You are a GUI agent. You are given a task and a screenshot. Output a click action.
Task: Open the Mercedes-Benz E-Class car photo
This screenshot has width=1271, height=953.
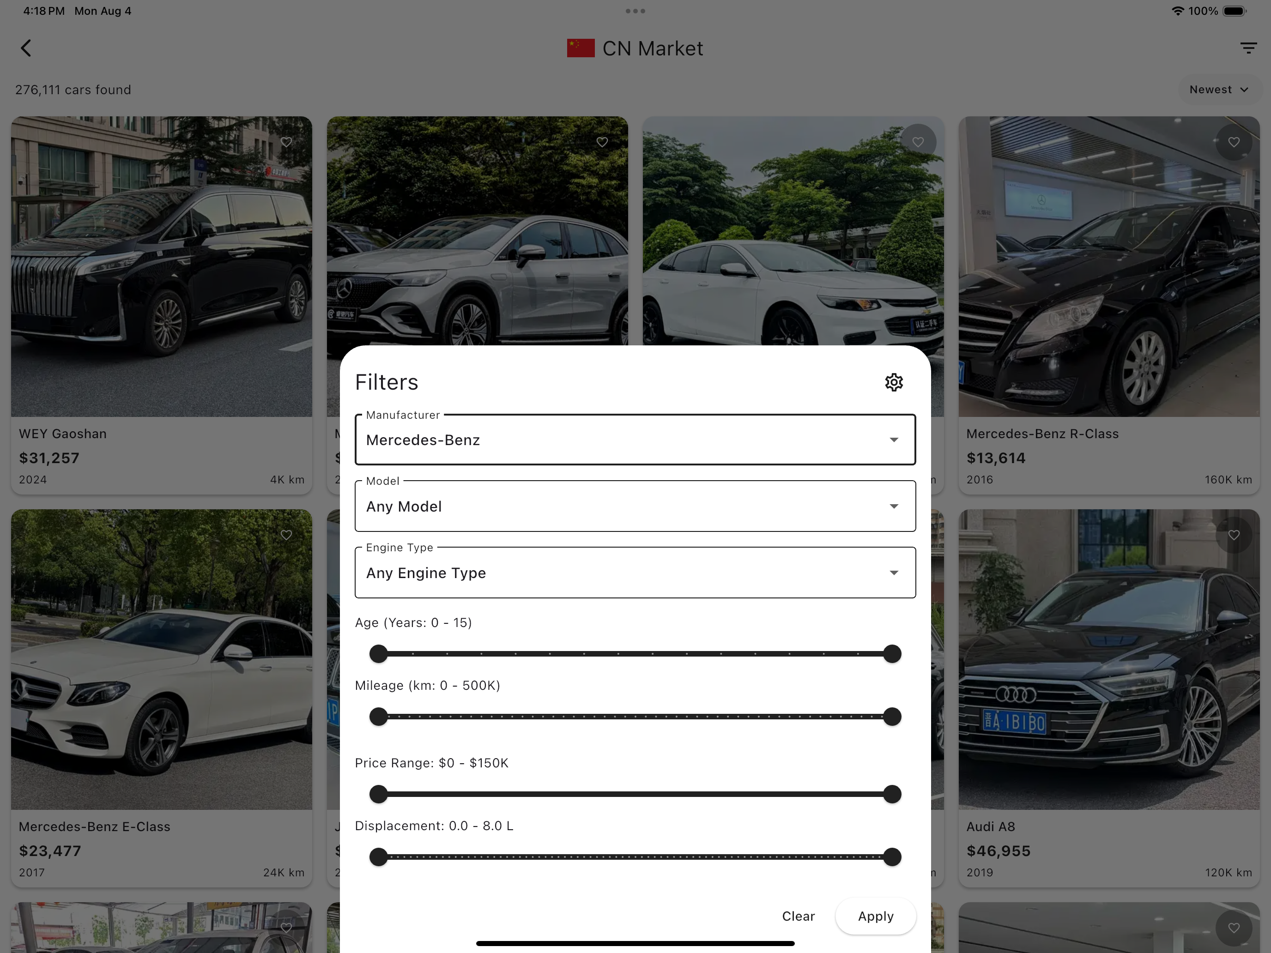[162, 659]
